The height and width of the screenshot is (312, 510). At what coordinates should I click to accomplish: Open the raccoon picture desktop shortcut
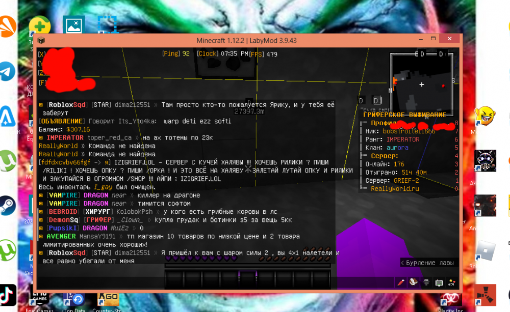click(x=486, y=161)
